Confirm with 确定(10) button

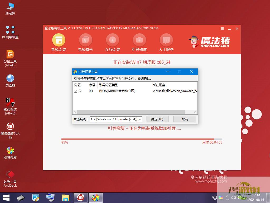coord(157,119)
